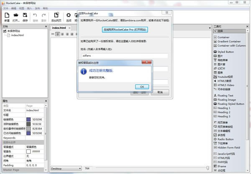Open the first menu in the menu bar
The height and width of the screenshot is (174, 251).
pos(5,8)
